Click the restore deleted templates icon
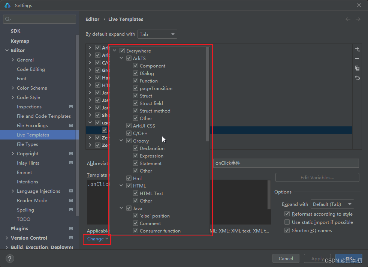The image size is (368, 267). pos(357,78)
